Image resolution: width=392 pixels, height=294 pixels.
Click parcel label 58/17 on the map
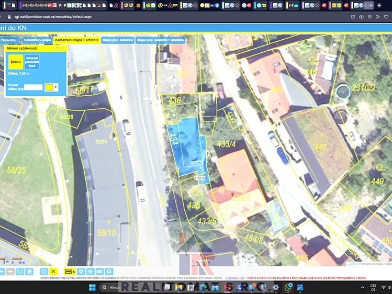pyautogui.click(x=84, y=90)
